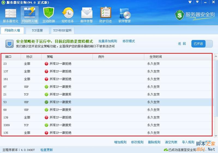Click the security policy shield icon
The height and width of the screenshot is (153, 218).
coord(10,44)
